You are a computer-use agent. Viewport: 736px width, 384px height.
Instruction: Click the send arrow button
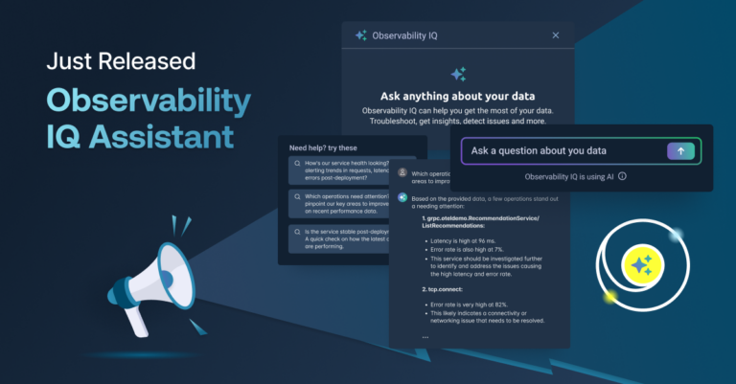pos(680,151)
